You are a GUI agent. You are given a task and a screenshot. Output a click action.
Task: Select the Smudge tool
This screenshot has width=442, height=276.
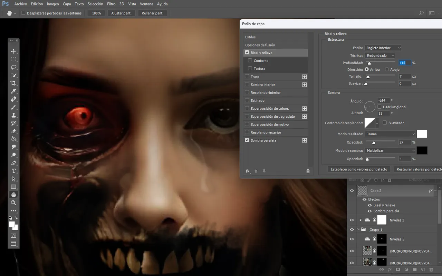click(x=13, y=147)
